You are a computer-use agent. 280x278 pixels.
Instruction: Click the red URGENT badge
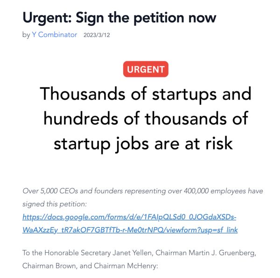point(146,70)
